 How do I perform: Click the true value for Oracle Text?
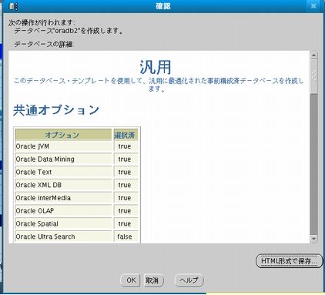[126, 172]
